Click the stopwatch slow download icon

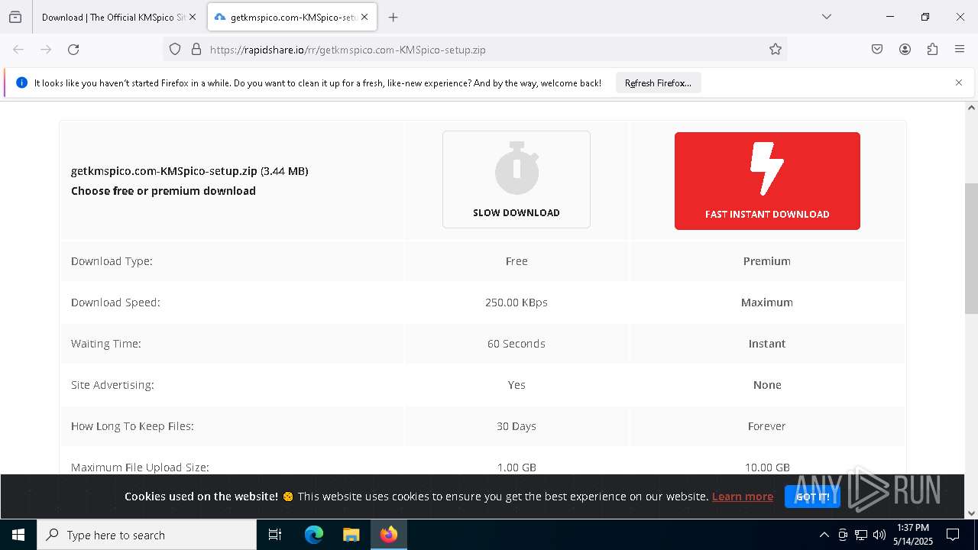(x=517, y=168)
